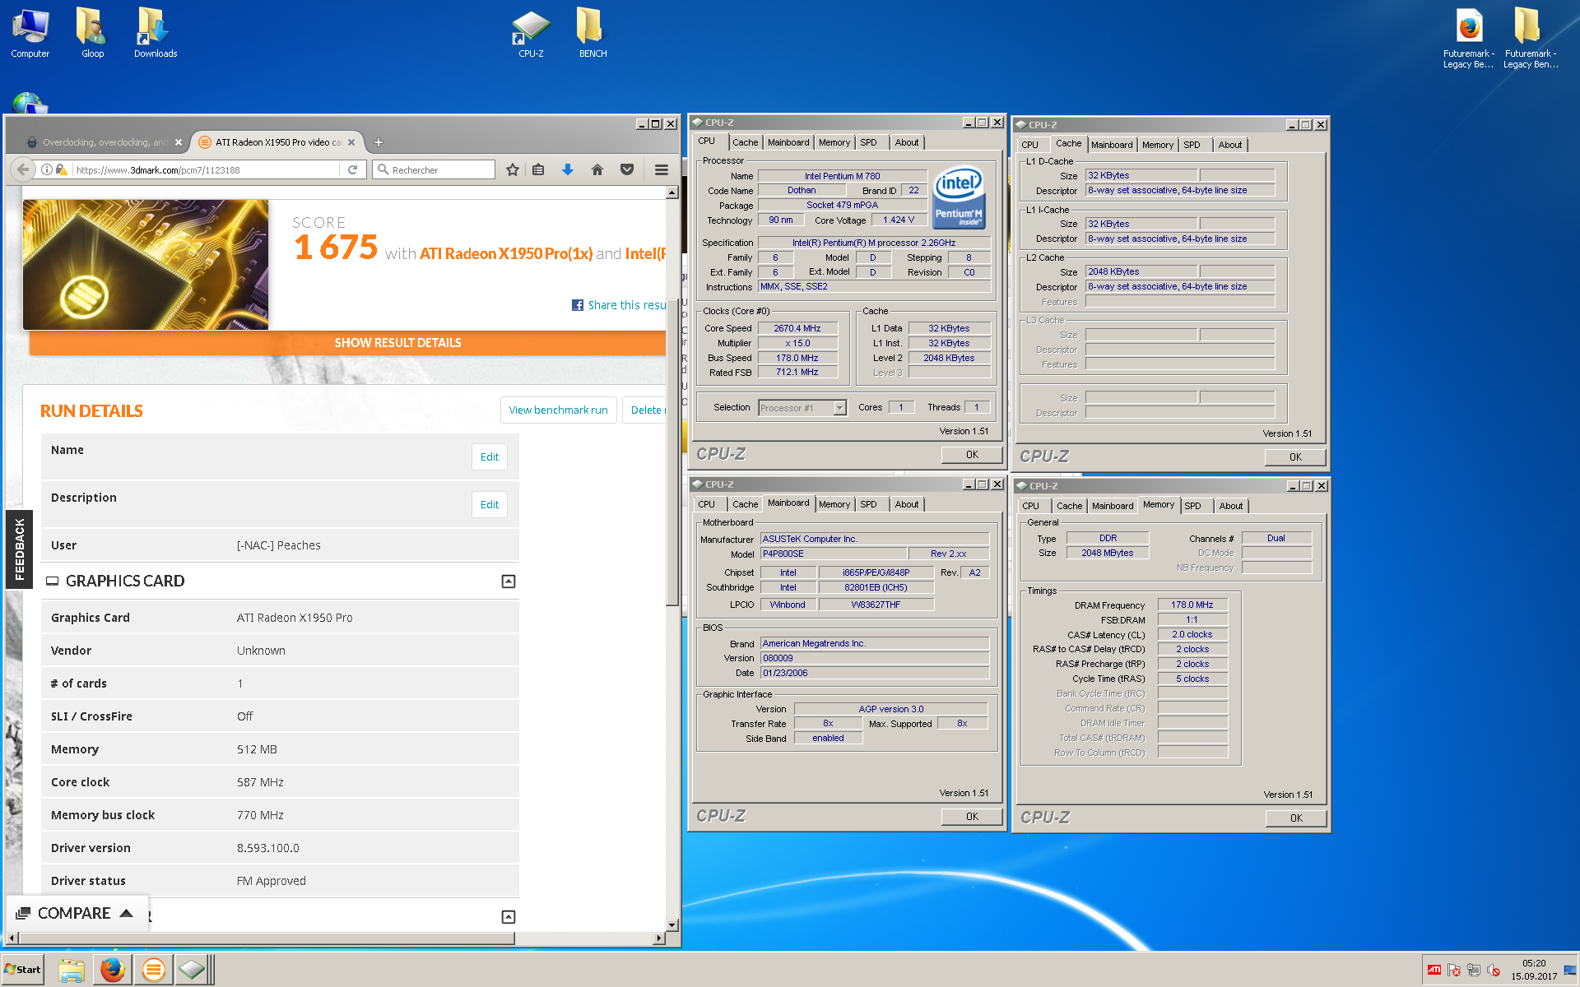Click the Rechercher search field

[x=434, y=169]
